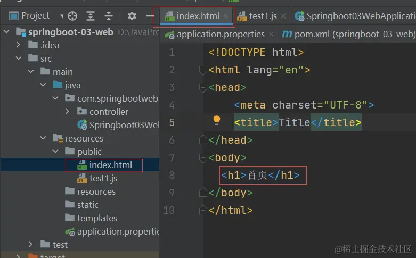The image size is (416, 258).
Task: Open Project panel settings gear
Action: pyautogui.click(x=132, y=16)
